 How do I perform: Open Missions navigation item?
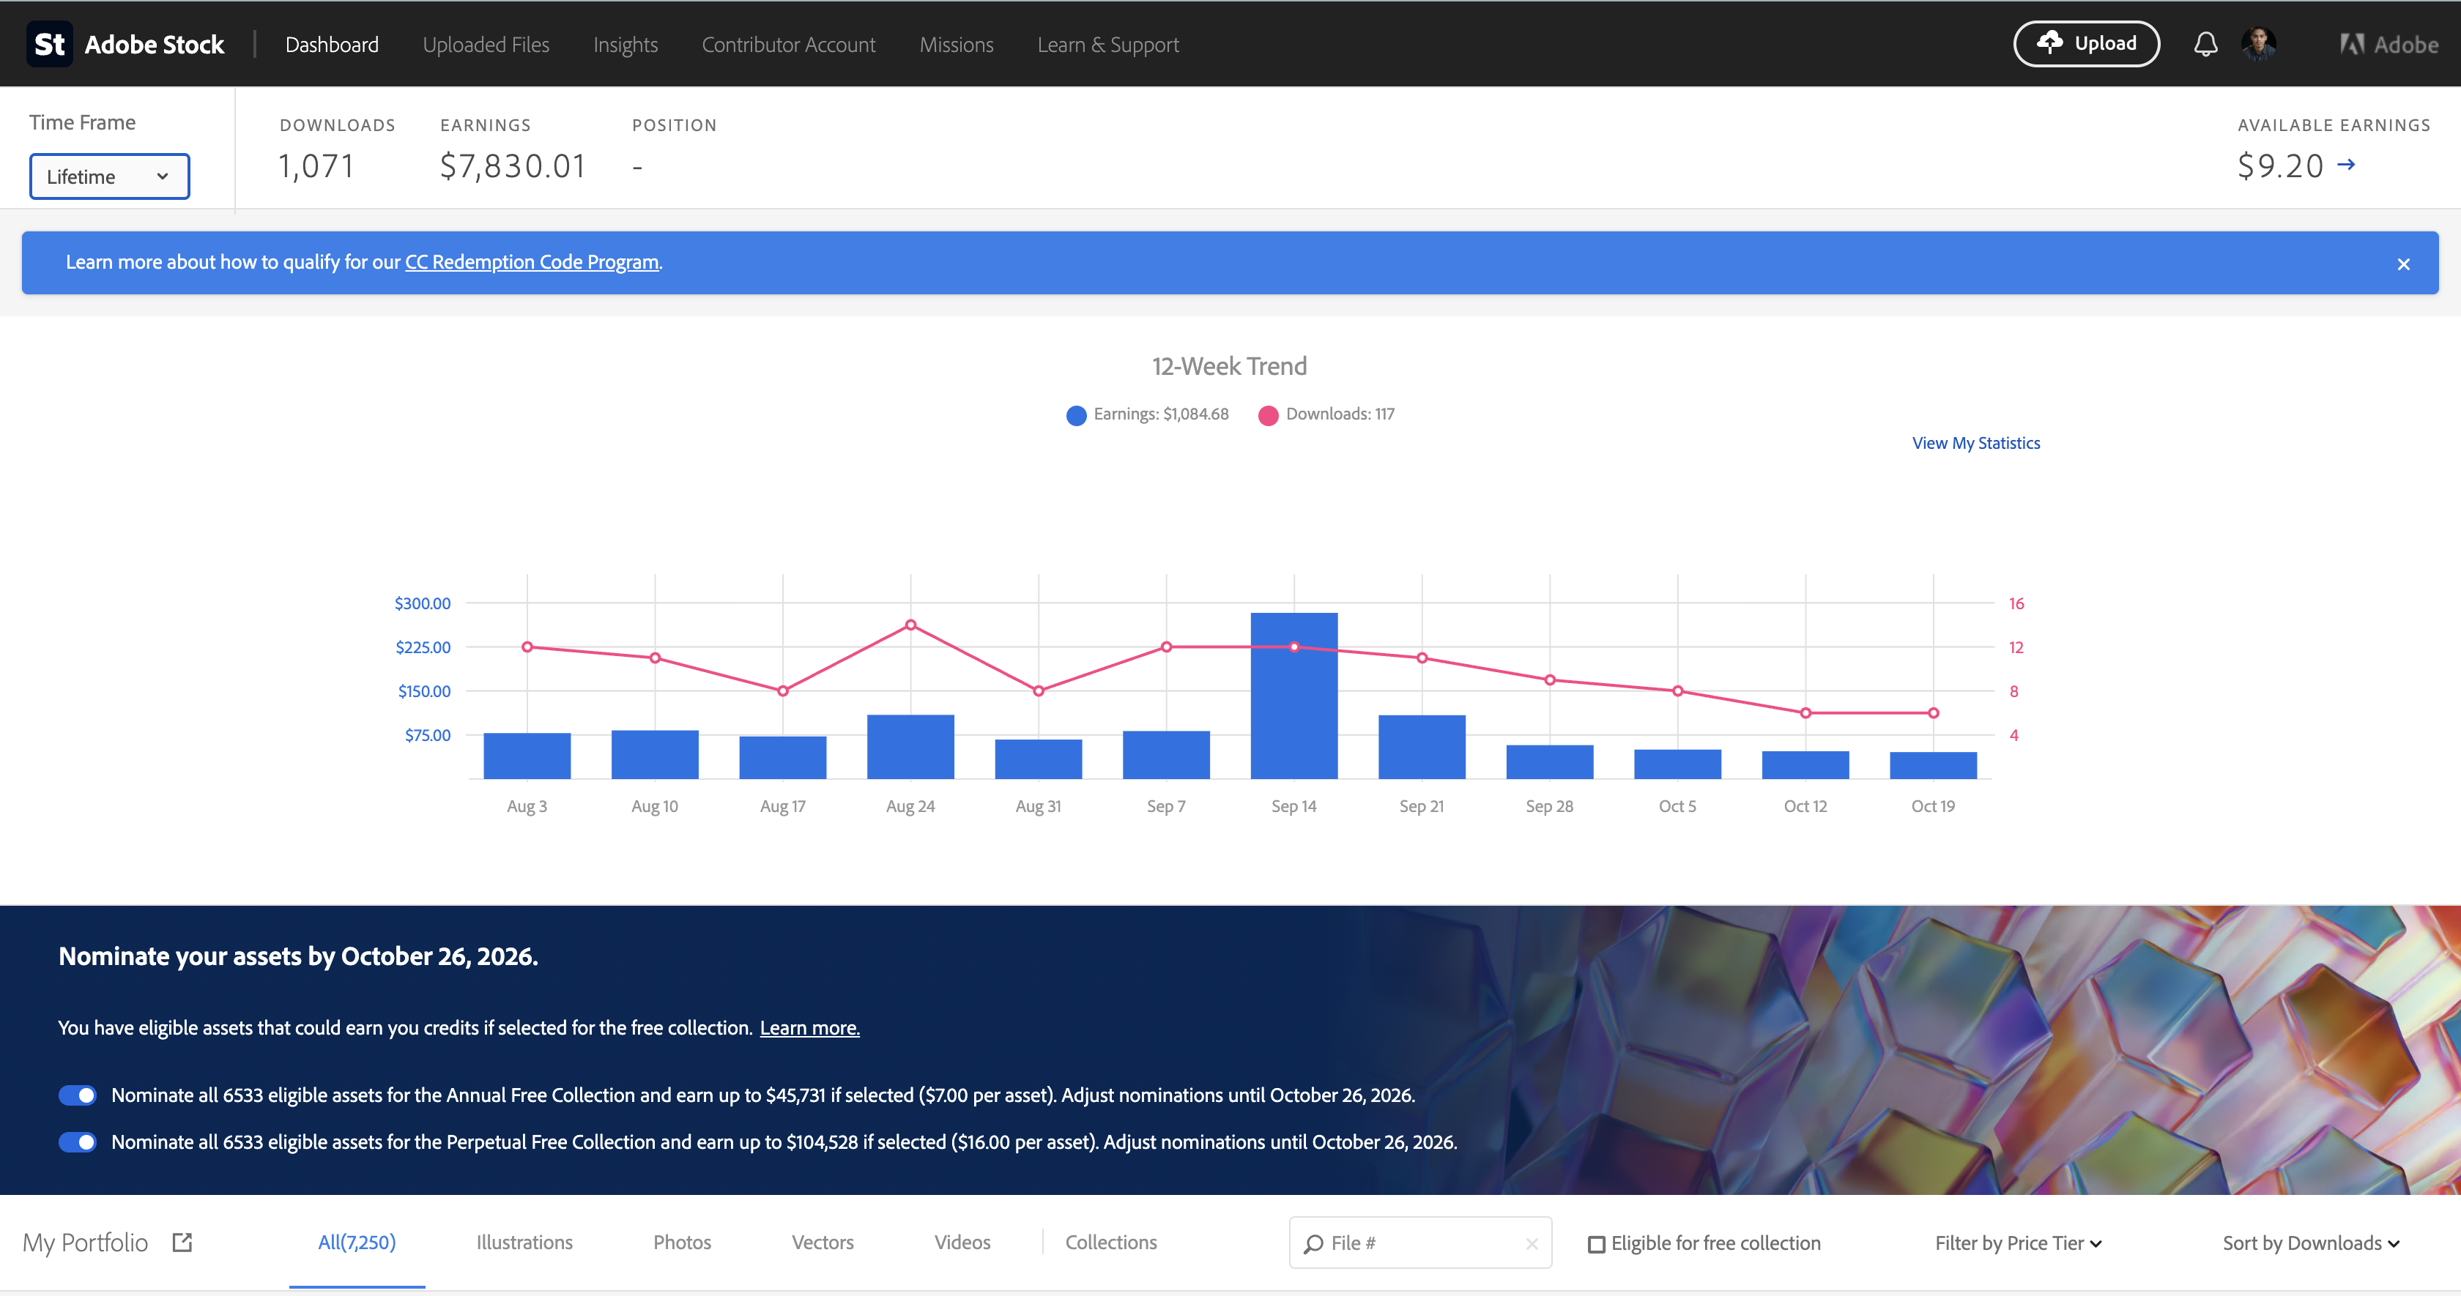(957, 44)
